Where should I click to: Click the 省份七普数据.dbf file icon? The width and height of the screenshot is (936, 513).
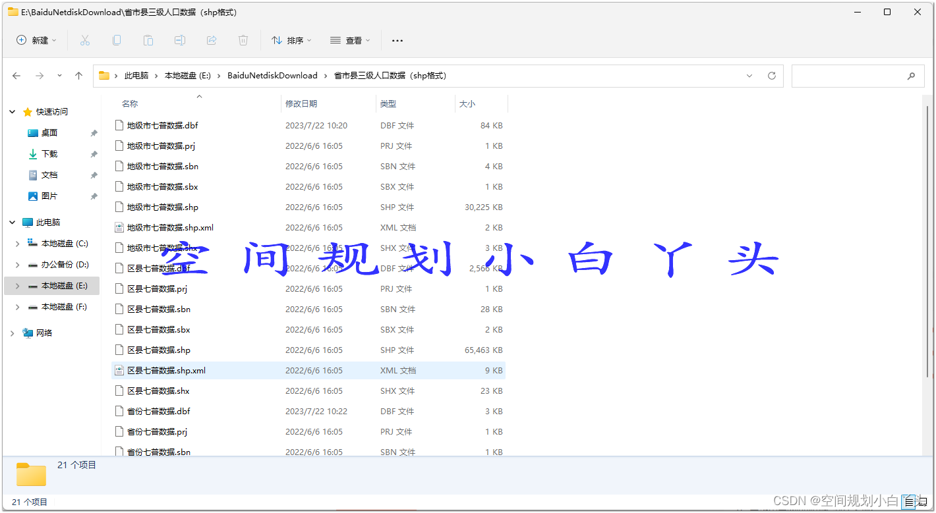(x=119, y=411)
